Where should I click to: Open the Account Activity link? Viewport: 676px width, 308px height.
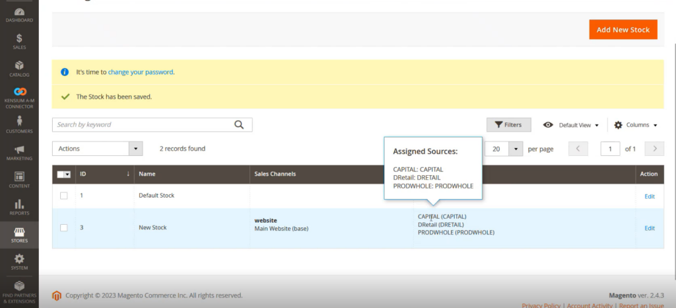pos(590,305)
